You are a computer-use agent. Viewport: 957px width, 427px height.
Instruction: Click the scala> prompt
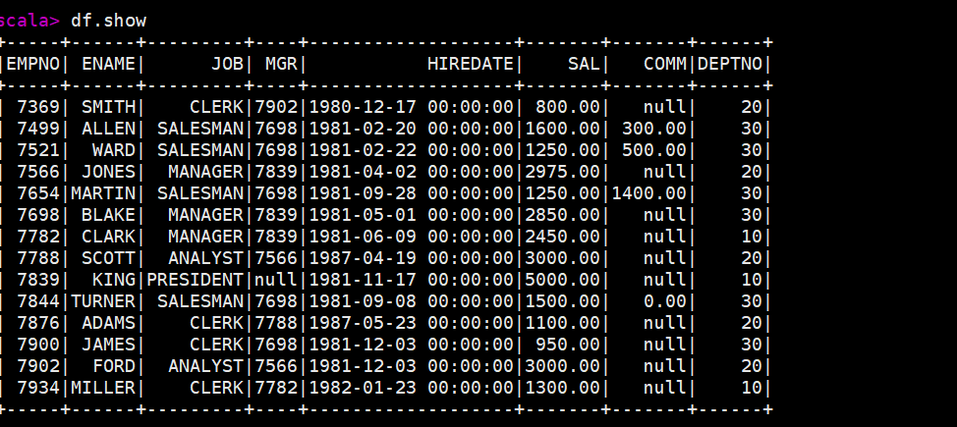(29, 21)
